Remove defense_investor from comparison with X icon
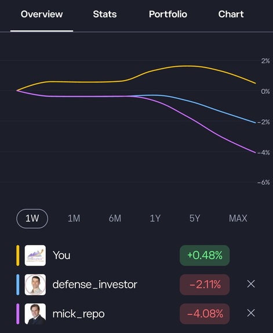 (x=251, y=284)
